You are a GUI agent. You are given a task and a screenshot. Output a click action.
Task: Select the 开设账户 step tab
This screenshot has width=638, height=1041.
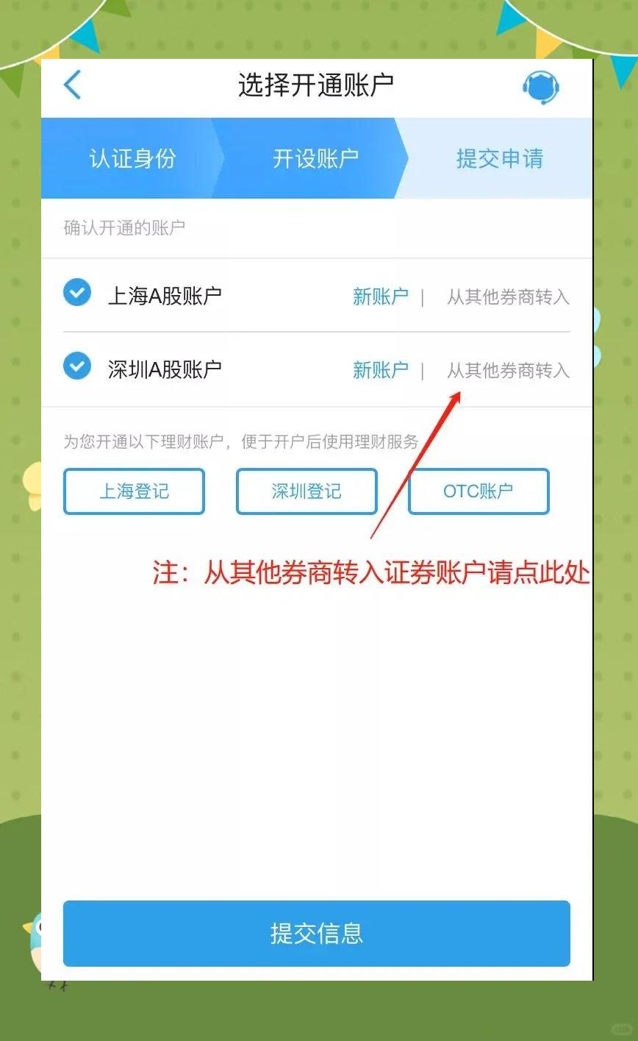click(316, 158)
